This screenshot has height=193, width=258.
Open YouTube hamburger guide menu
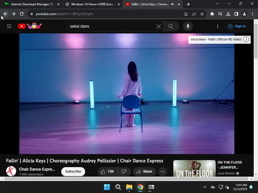[9, 26]
